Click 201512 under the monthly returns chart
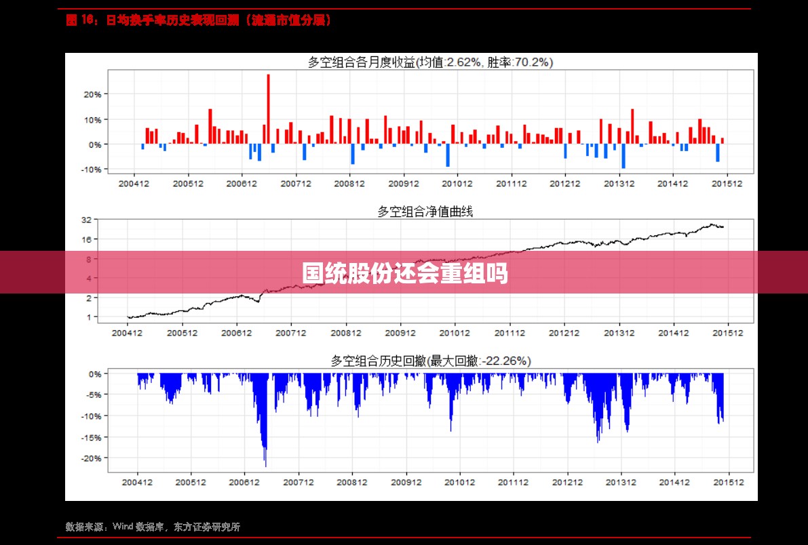The height and width of the screenshot is (545, 808). pos(727,184)
